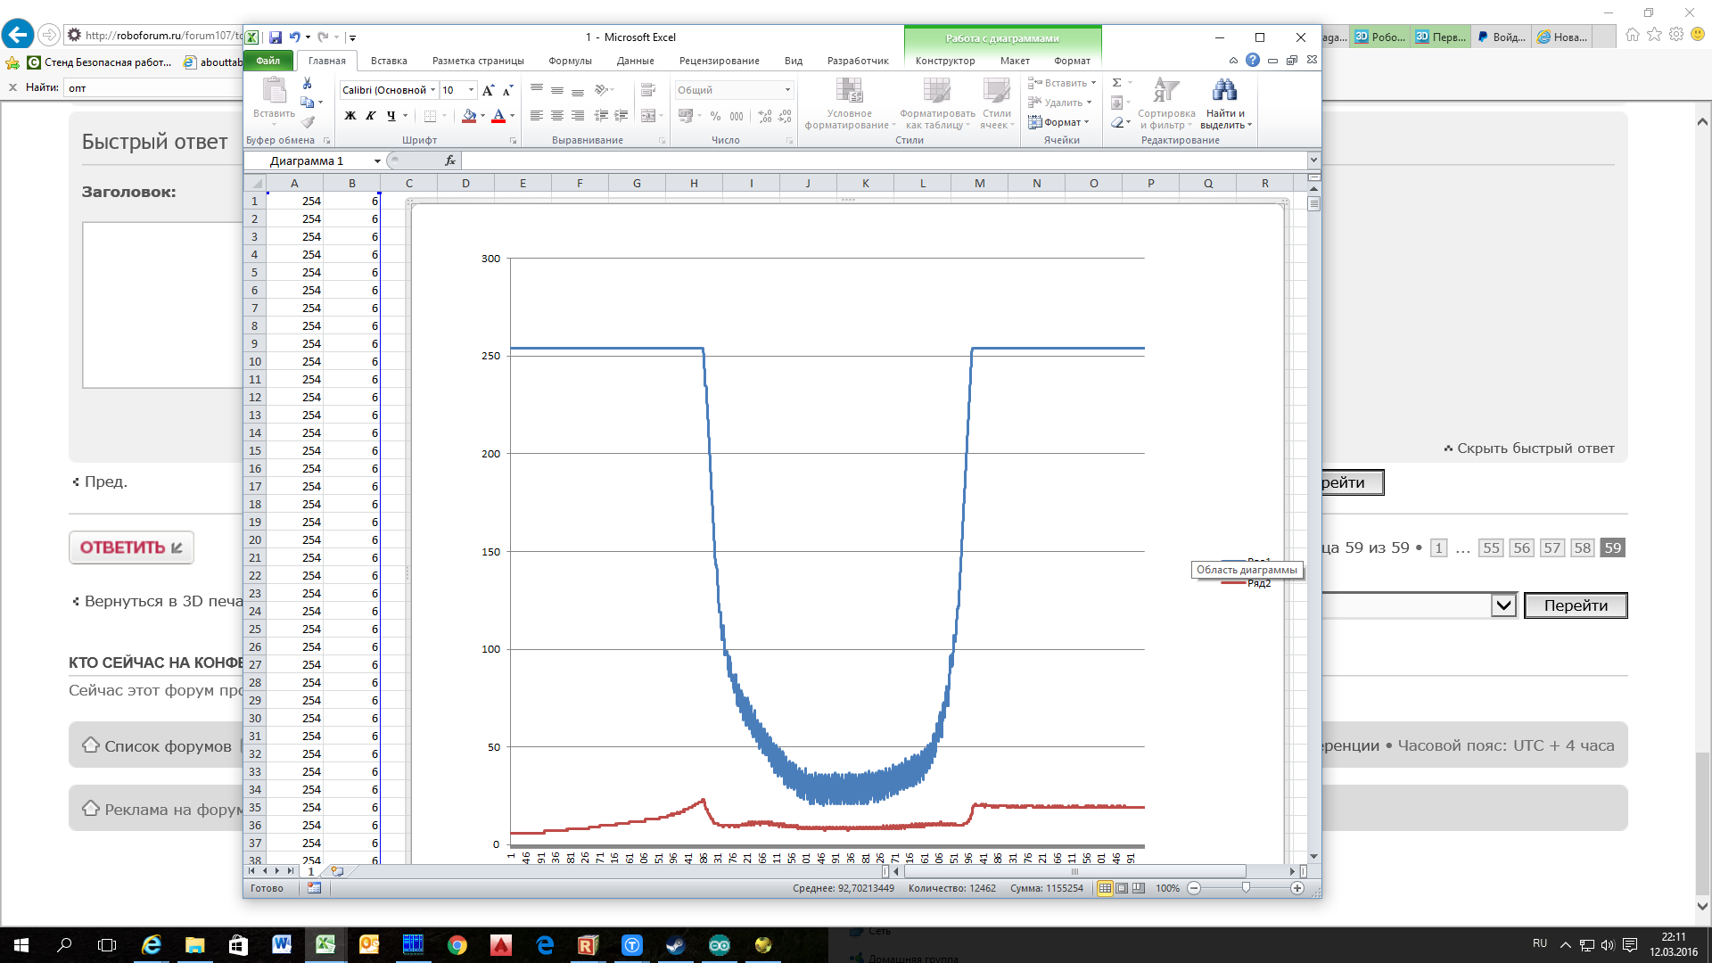Click the Undo arrow in quick access toolbar
Viewport: 1712px width, 963px height.
pos(294,37)
